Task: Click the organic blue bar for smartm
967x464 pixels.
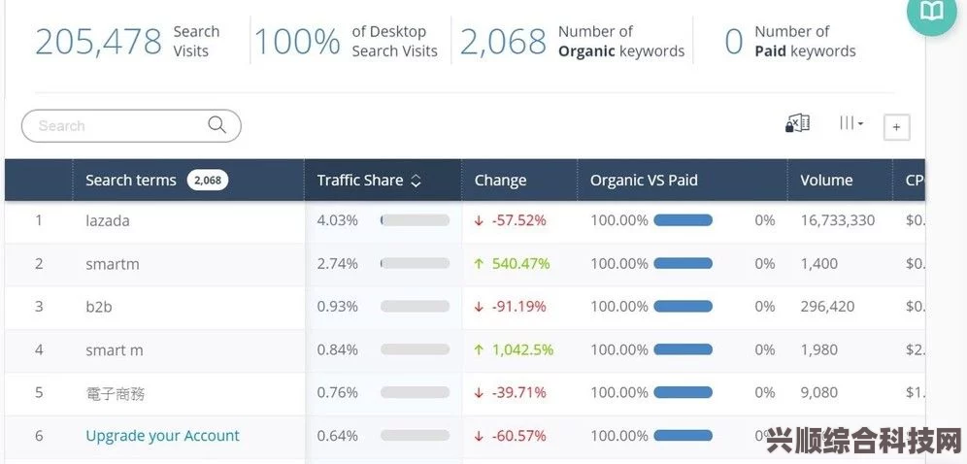Action: 683,263
